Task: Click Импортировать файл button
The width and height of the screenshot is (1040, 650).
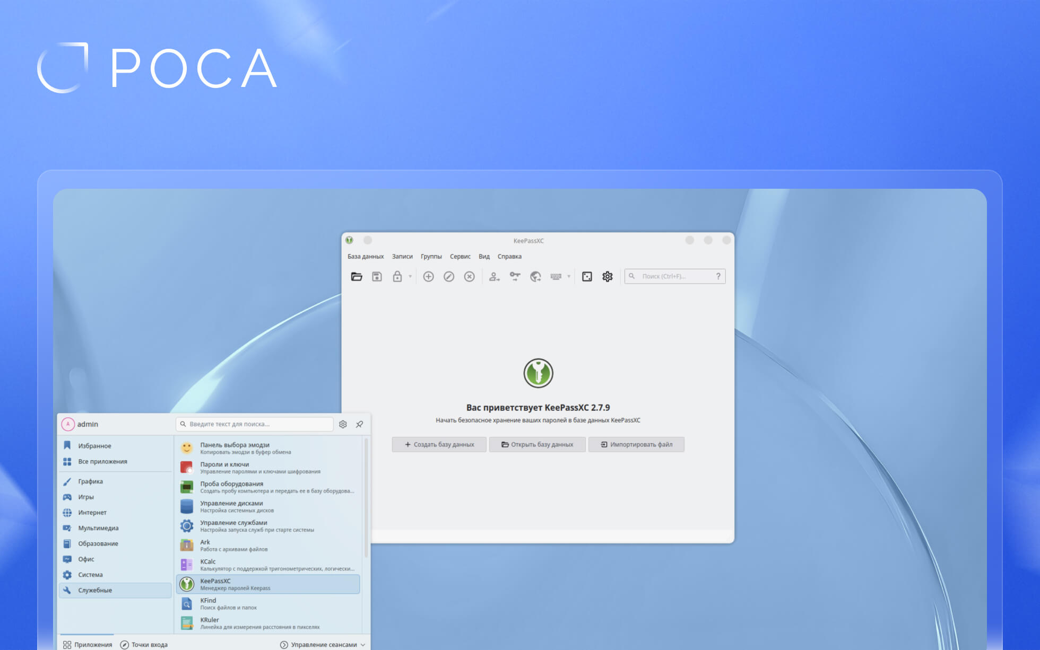Action: pos(636,444)
